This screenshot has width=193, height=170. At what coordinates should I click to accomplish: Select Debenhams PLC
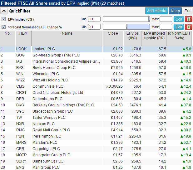click(x=96, y=99)
